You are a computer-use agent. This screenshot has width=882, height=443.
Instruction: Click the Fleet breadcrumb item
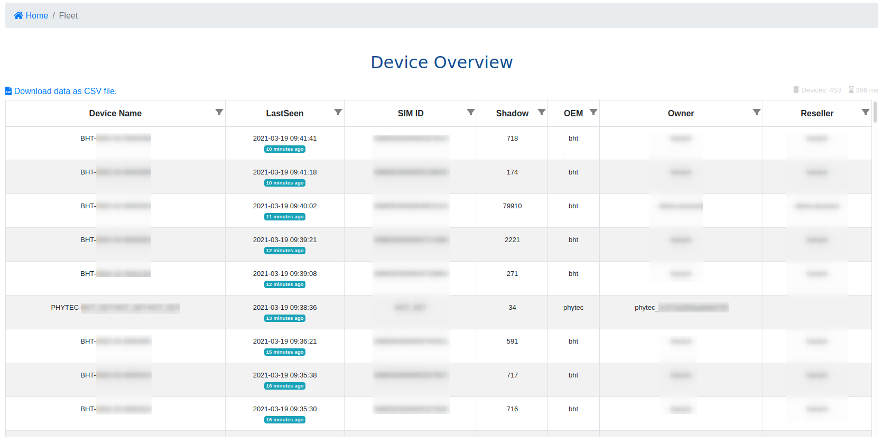[x=68, y=16]
